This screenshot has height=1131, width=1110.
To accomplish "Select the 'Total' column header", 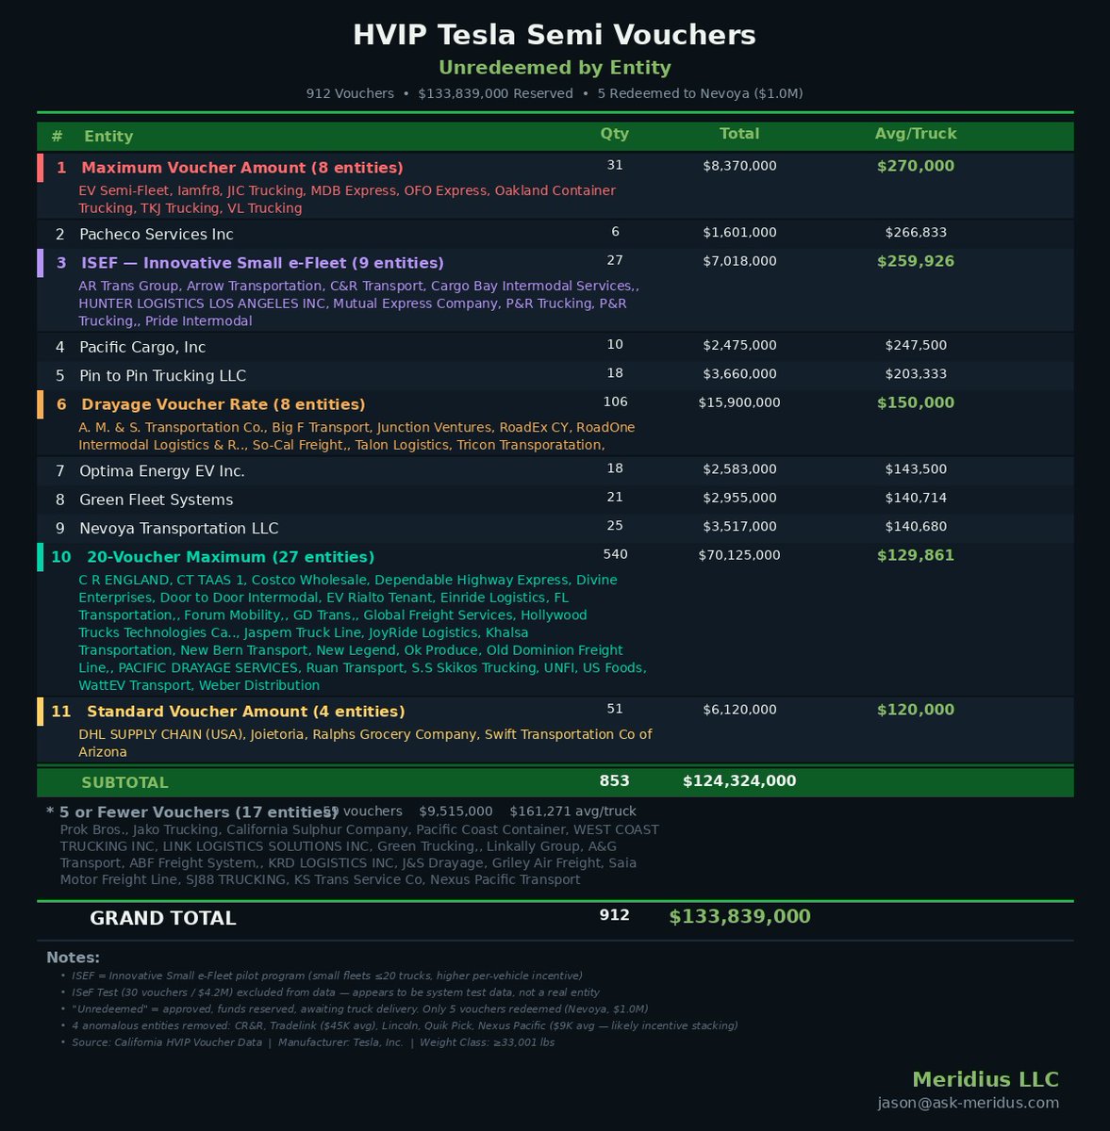I will click(739, 134).
